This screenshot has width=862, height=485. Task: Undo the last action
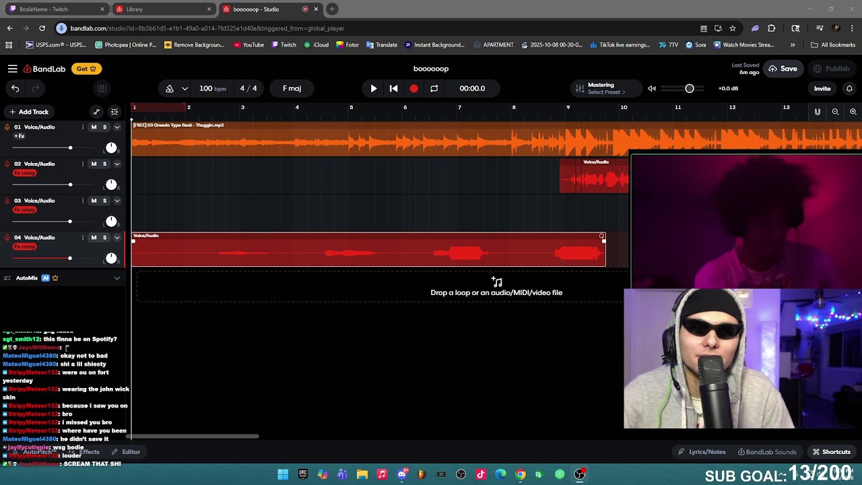15,88
